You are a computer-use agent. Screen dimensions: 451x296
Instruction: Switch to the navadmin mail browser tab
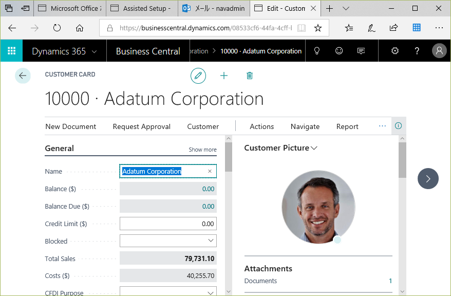coord(214,8)
